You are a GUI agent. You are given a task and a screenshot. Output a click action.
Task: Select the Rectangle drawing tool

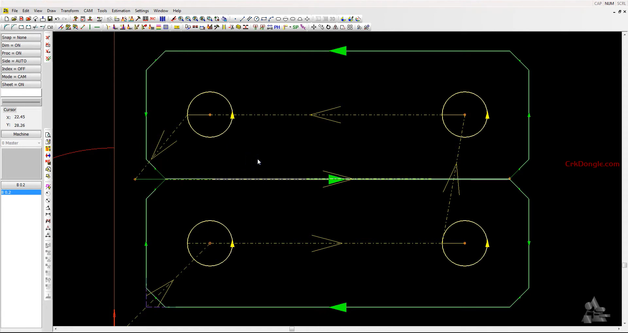click(264, 19)
